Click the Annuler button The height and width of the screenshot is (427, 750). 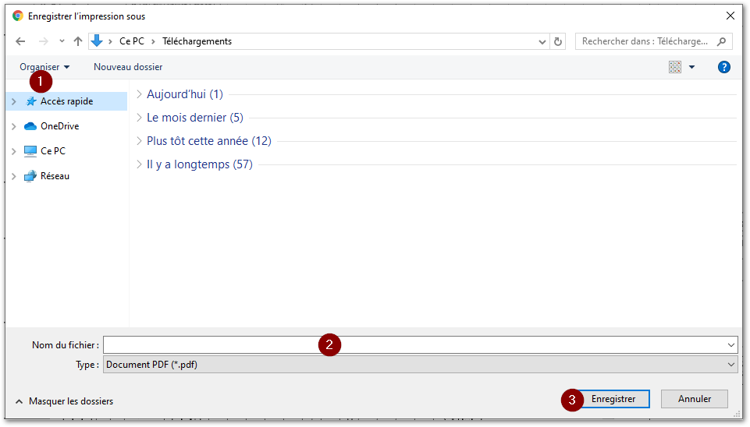[x=694, y=399]
